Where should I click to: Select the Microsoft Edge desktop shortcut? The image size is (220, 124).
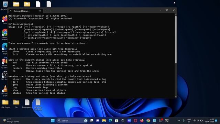[x=5, y=49]
